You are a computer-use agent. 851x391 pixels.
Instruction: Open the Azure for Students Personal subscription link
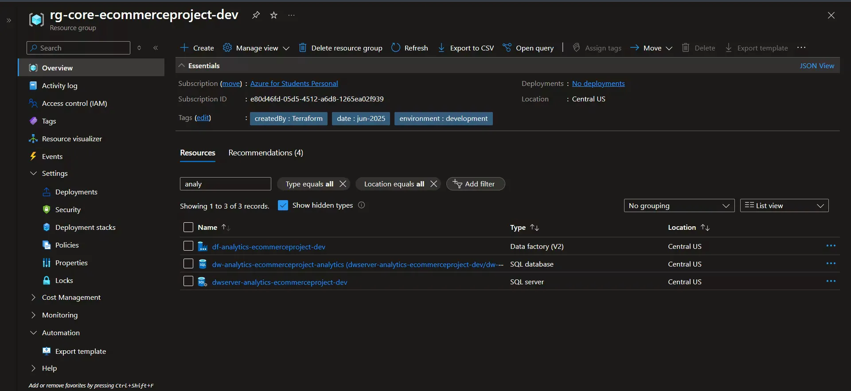tap(294, 83)
